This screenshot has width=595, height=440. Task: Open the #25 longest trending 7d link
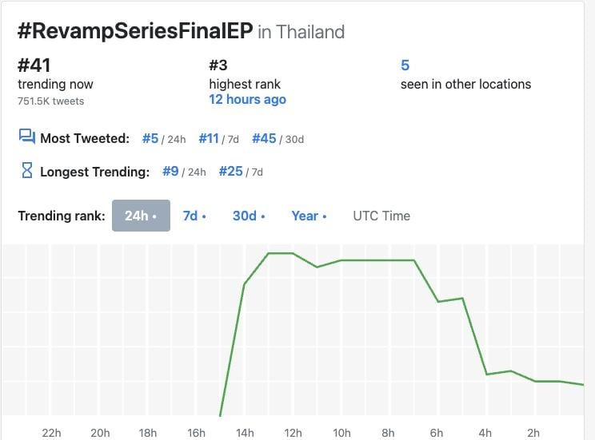pyautogui.click(x=230, y=171)
